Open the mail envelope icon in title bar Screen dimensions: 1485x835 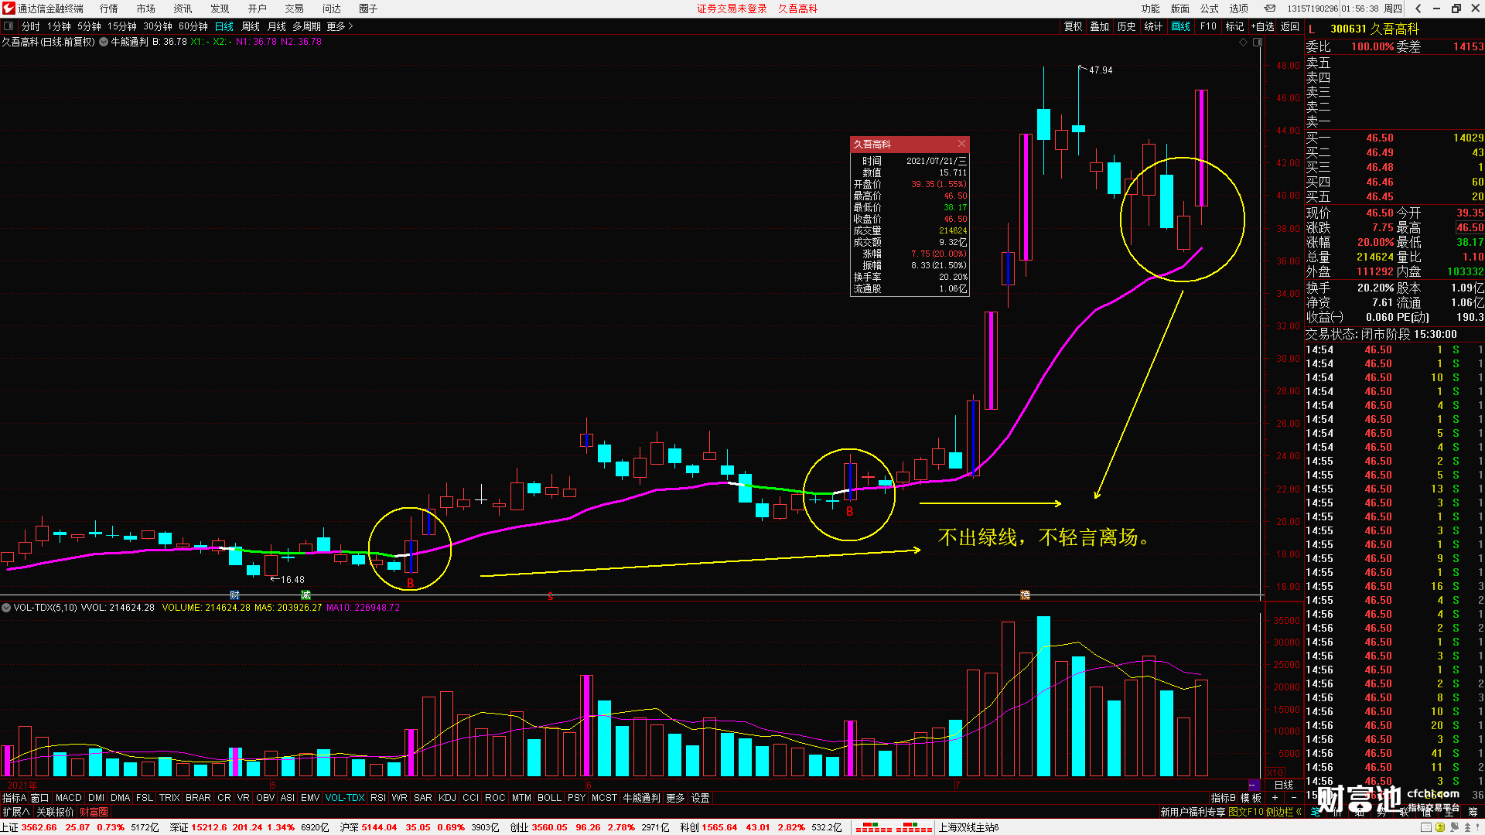tap(1270, 9)
